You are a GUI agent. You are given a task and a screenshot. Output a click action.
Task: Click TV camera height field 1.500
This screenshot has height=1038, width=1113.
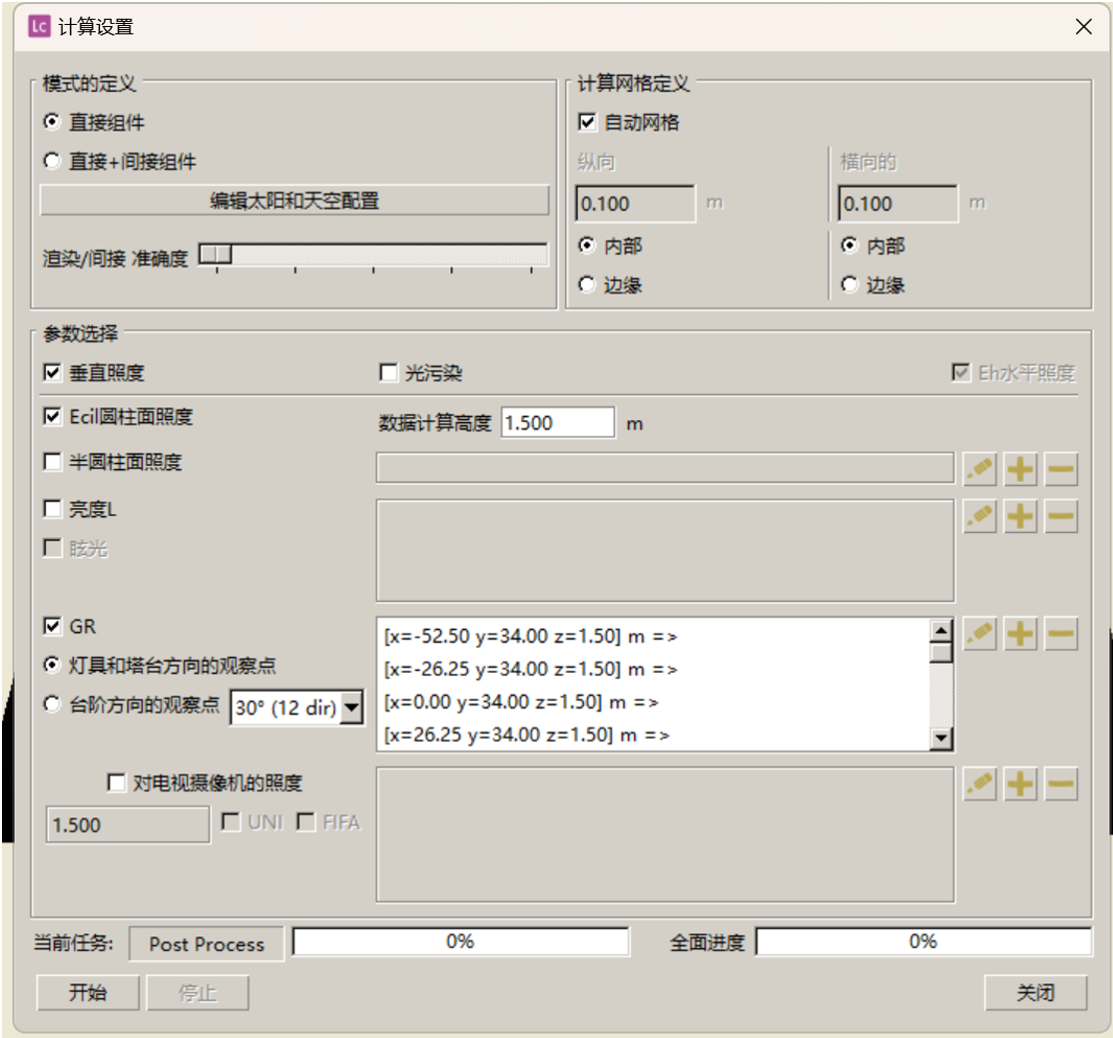[x=128, y=825]
